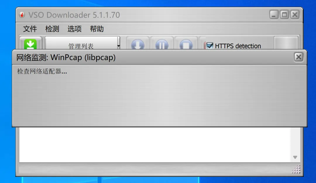Stop downloads with the blue stop button
Viewport: 316px width, 183px height.
pyautogui.click(x=186, y=44)
